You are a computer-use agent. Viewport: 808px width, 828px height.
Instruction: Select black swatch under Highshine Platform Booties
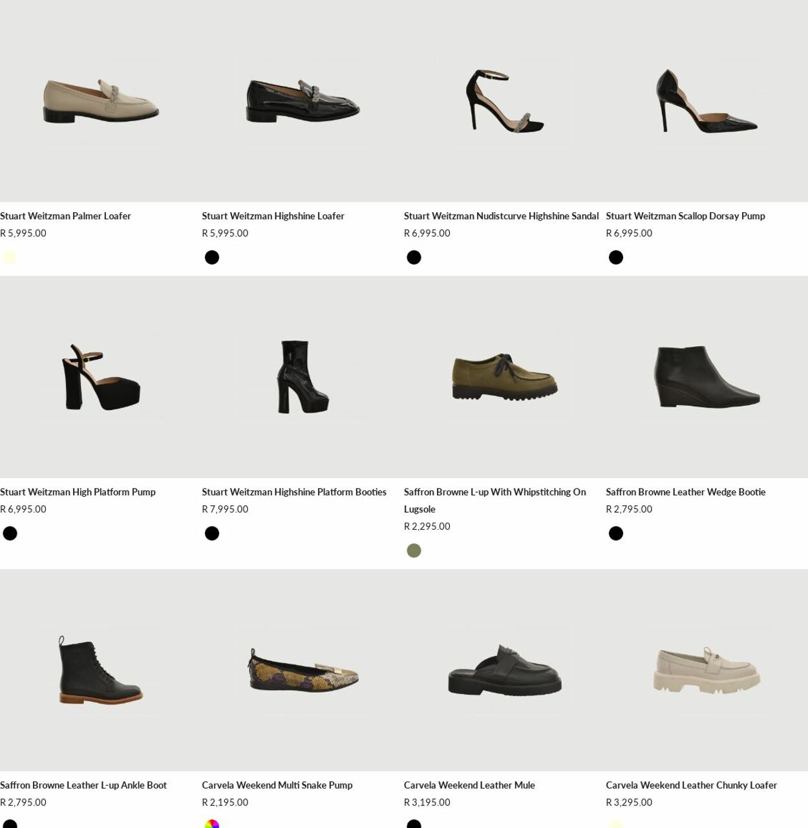(x=212, y=534)
